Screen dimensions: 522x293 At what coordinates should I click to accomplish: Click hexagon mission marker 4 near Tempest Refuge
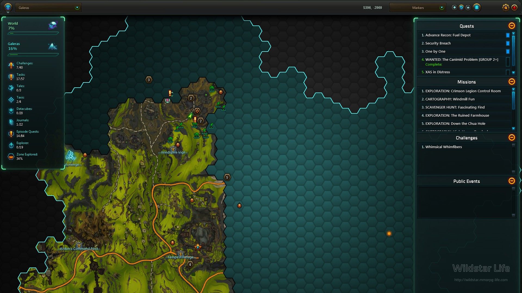pyautogui.click(x=190, y=265)
